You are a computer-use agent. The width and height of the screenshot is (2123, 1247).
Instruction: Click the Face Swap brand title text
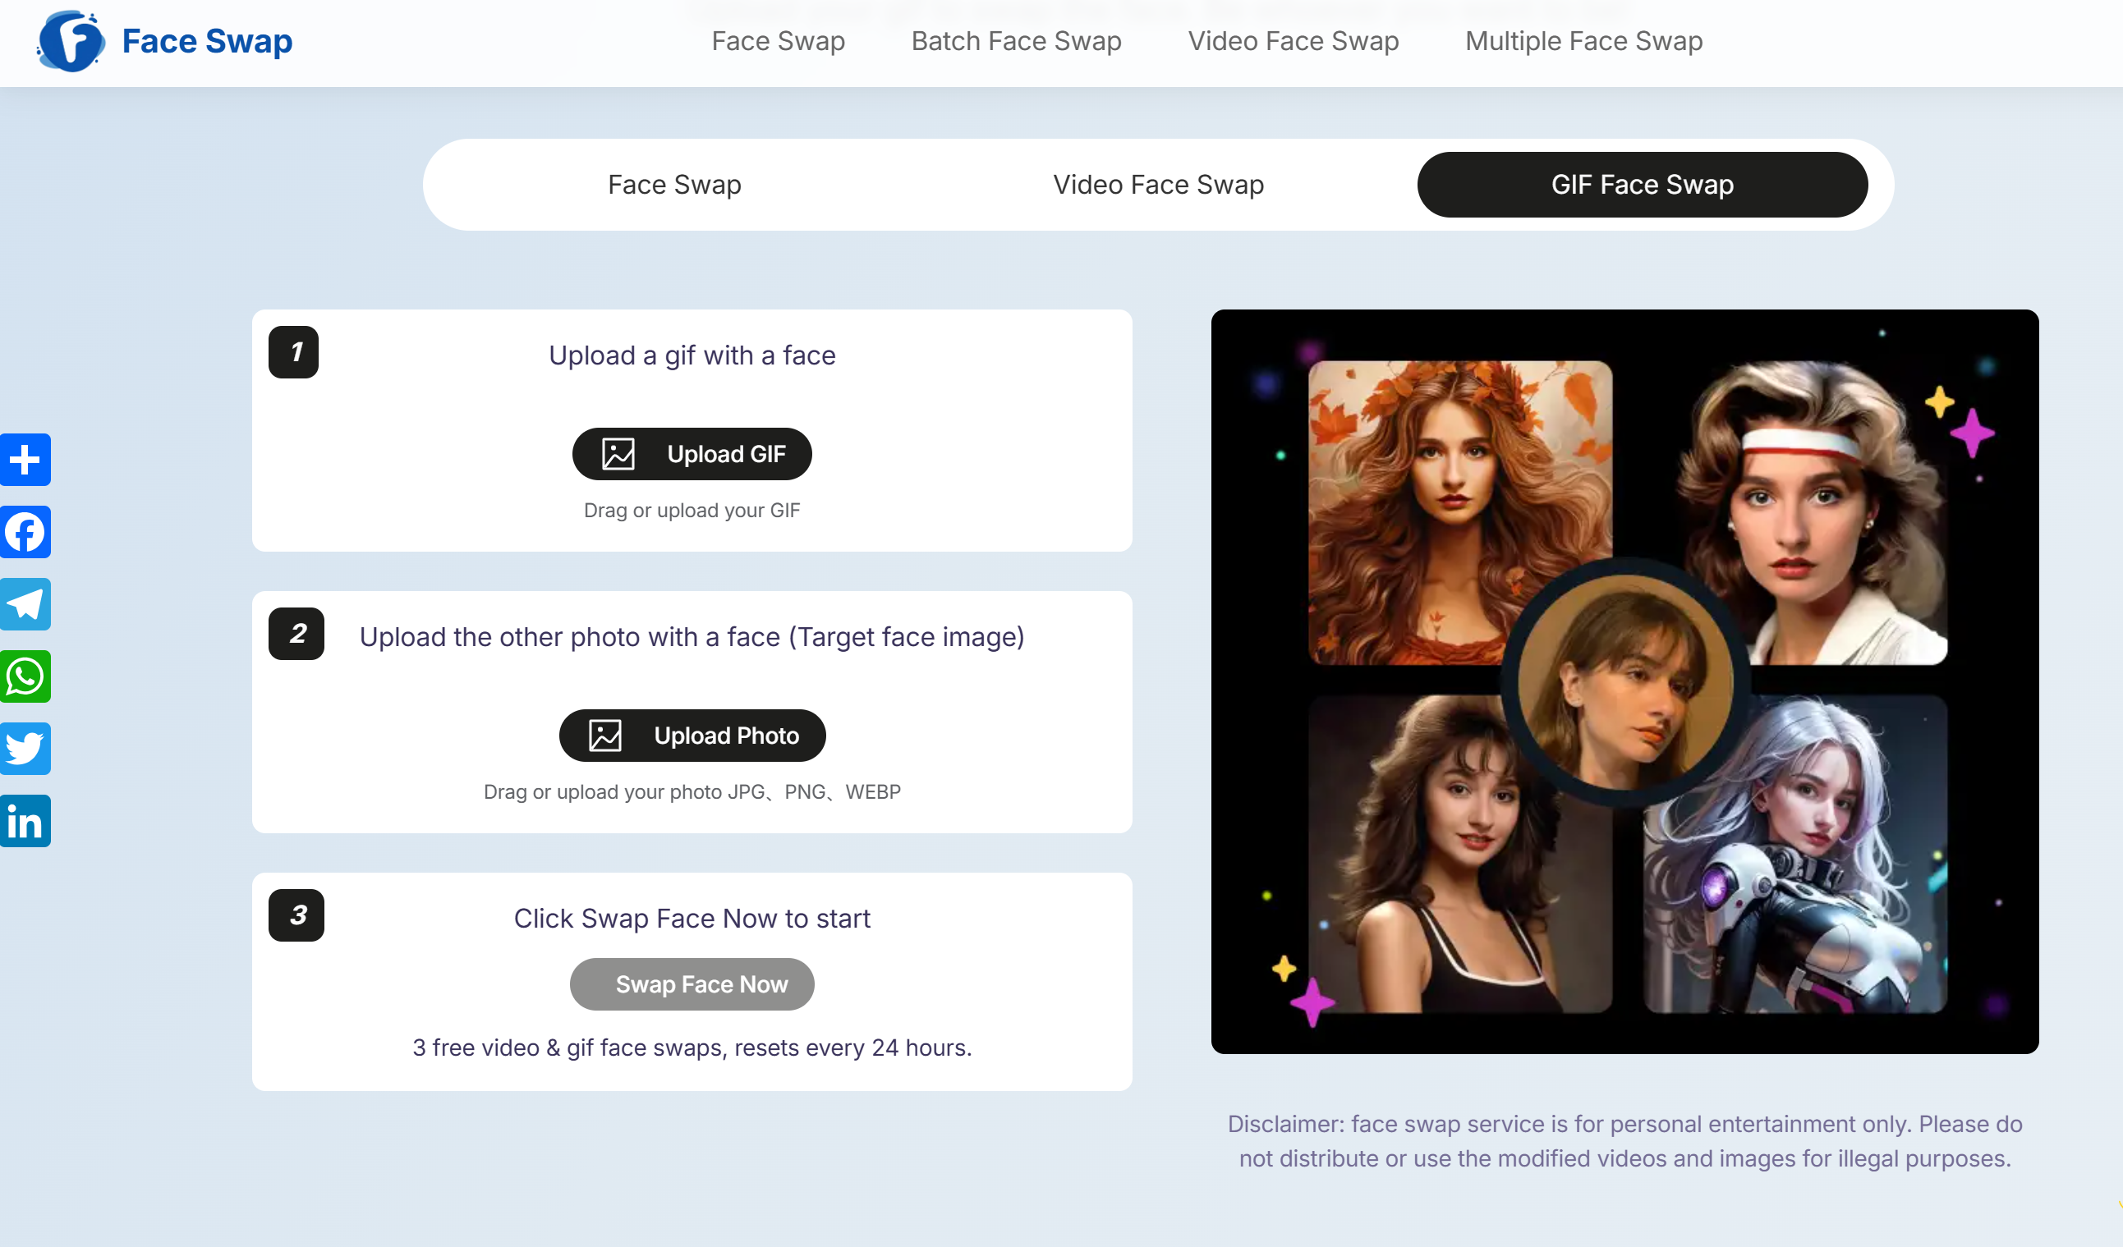coord(207,41)
